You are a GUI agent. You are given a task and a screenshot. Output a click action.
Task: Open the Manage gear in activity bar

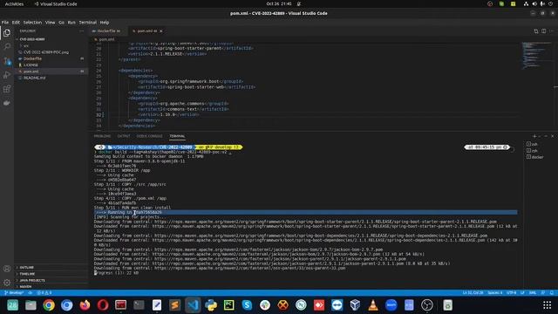7,283
